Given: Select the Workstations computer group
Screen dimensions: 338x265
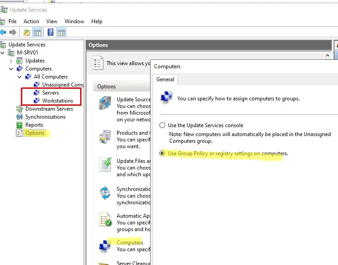Looking at the screenshot, I should click(x=57, y=101).
